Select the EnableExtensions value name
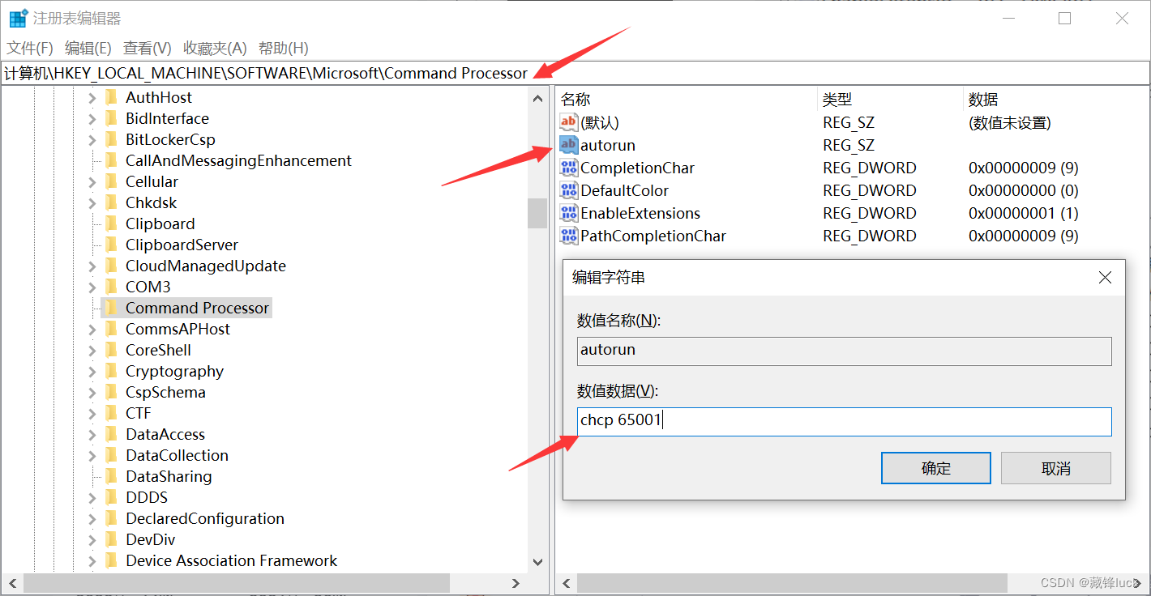This screenshot has height=596, width=1151. 640,213
